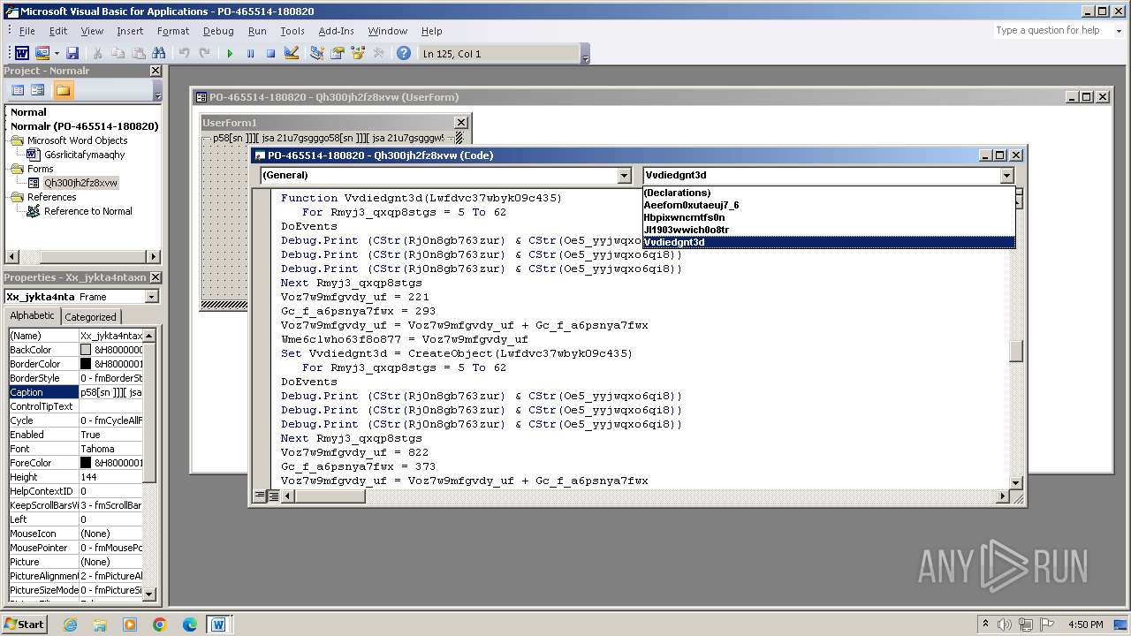Click the Caption property row
Image resolution: width=1131 pixels, height=636 pixels.
pos(75,392)
